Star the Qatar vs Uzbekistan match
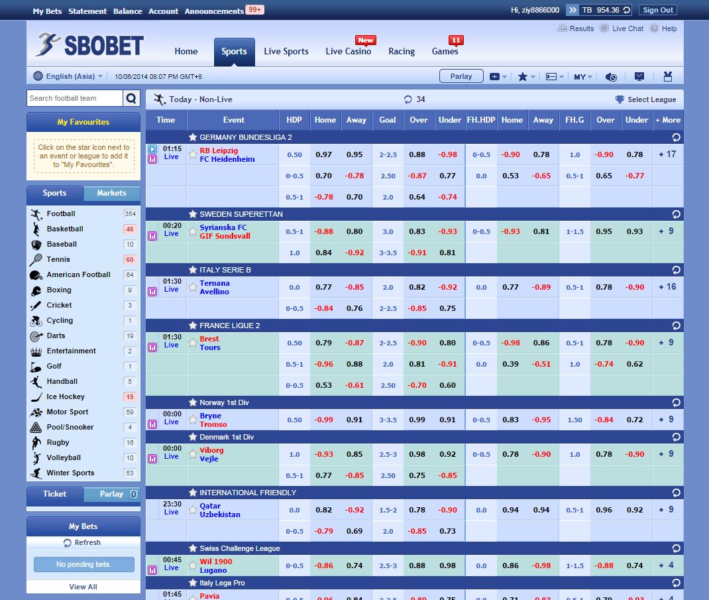The height and width of the screenshot is (600, 709). point(192,510)
